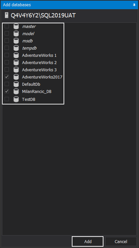This screenshot has width=139, height=248.
Task: Uncheck the MilanRancic_DB checkbox
Action: click(x=7, y=91)
